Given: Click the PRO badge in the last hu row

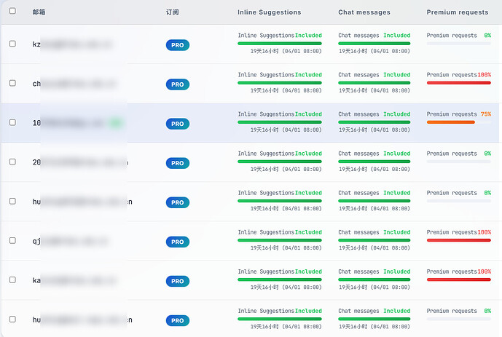Looking at the screenshot, I should click(178, 320).
